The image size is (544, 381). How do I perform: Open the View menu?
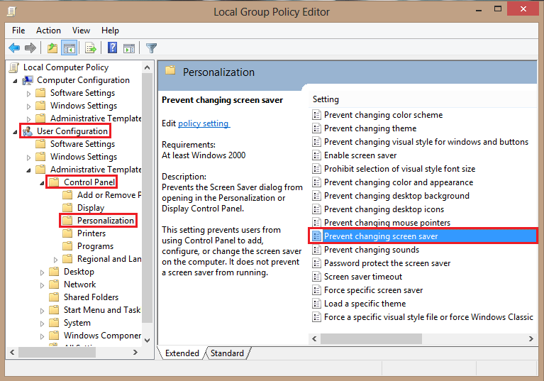pos(81,31)
